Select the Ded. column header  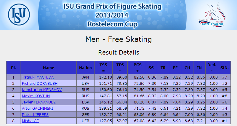point(212,68)
